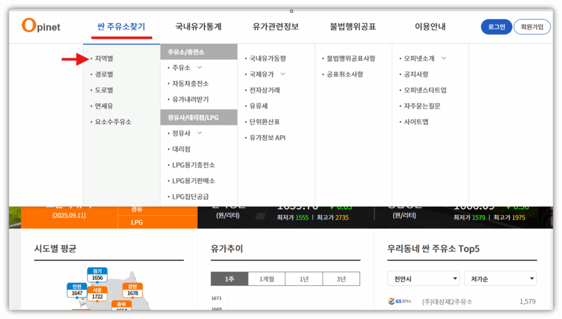Open the 유가관련정보 menu
The width and height of the screenshot is (562, 319).
pos(276,26)
